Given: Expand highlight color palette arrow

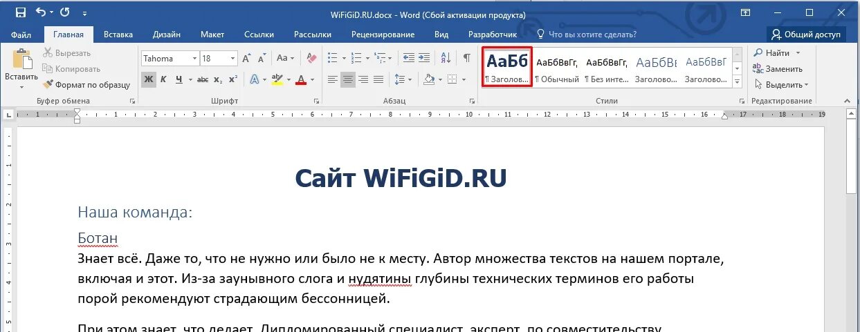Looking at the screenshot, I should coord(288,79).
